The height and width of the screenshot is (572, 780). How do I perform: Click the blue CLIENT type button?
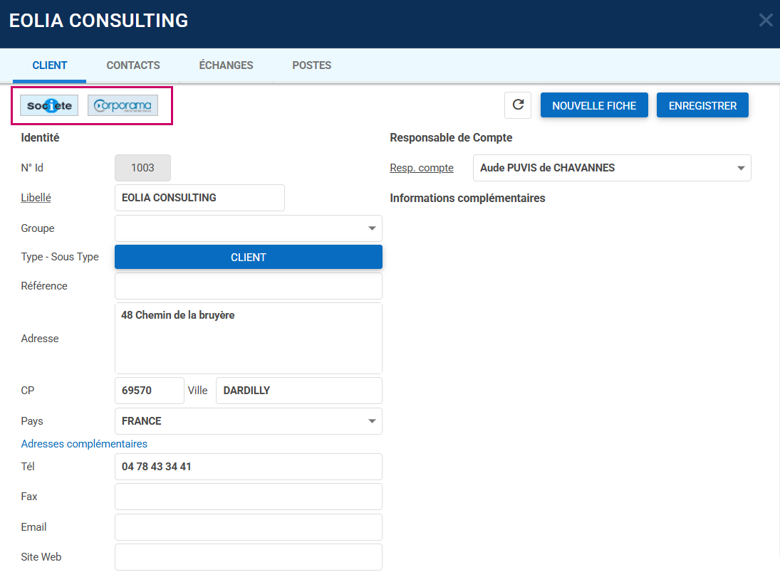point(248,258)
